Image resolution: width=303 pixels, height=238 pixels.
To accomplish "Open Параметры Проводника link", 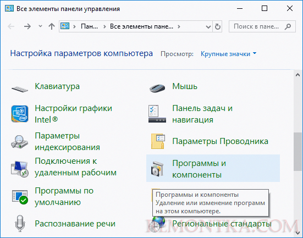I will coord(220,141).
